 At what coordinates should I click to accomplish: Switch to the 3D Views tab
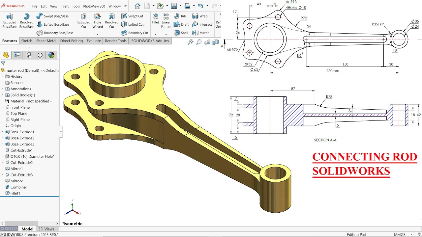[46, 229]
